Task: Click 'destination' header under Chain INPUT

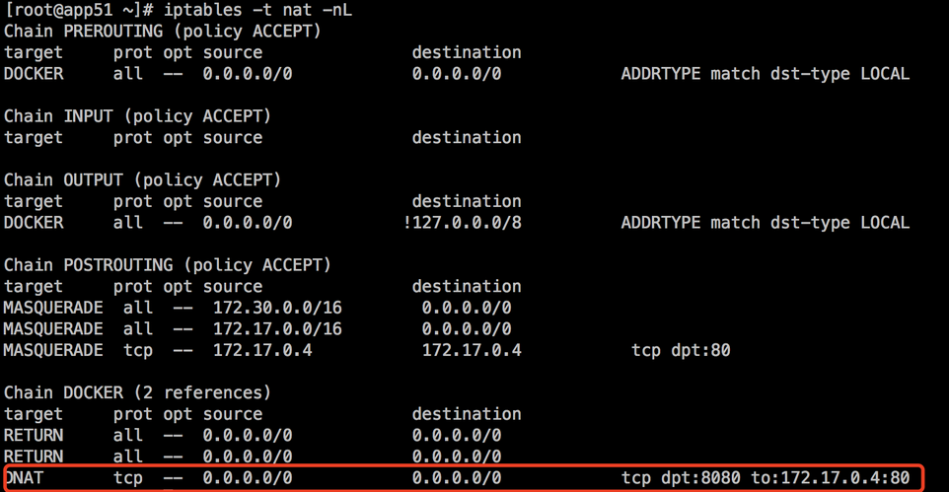Action: coord(467,138)
